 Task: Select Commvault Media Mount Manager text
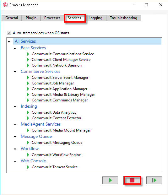coord(61,130)
